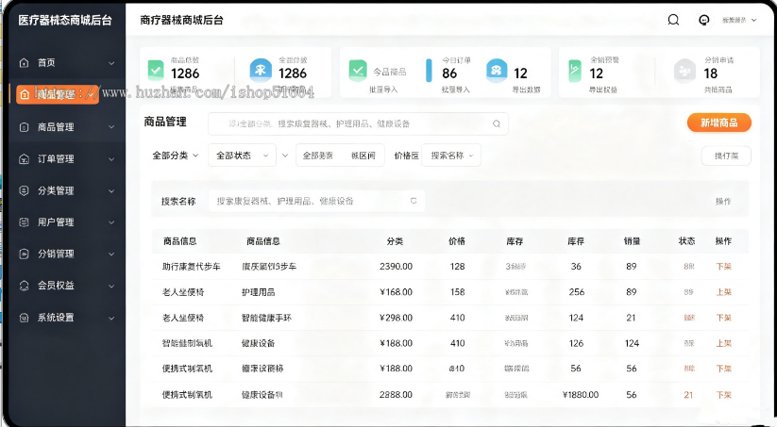Click the 用户管理 sidebar icon
This screenshot has height=427, width=777.
click(x=24, y=222)
